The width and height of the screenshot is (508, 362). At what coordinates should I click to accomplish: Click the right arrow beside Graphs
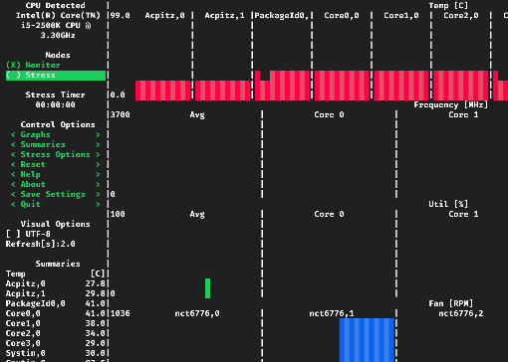click(98, 134)
